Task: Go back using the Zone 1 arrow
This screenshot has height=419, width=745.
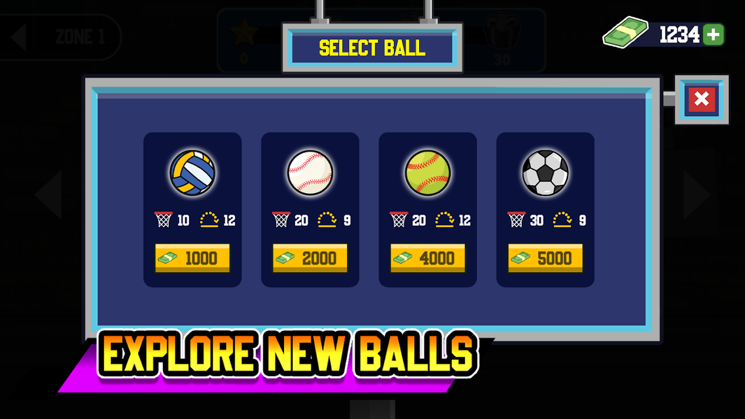Action: click(19, 37)
